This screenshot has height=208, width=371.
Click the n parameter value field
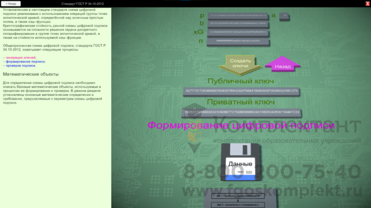[238, 41]
